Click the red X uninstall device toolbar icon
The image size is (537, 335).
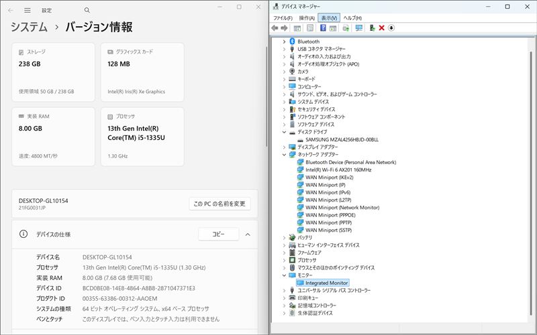coord(381,28)
